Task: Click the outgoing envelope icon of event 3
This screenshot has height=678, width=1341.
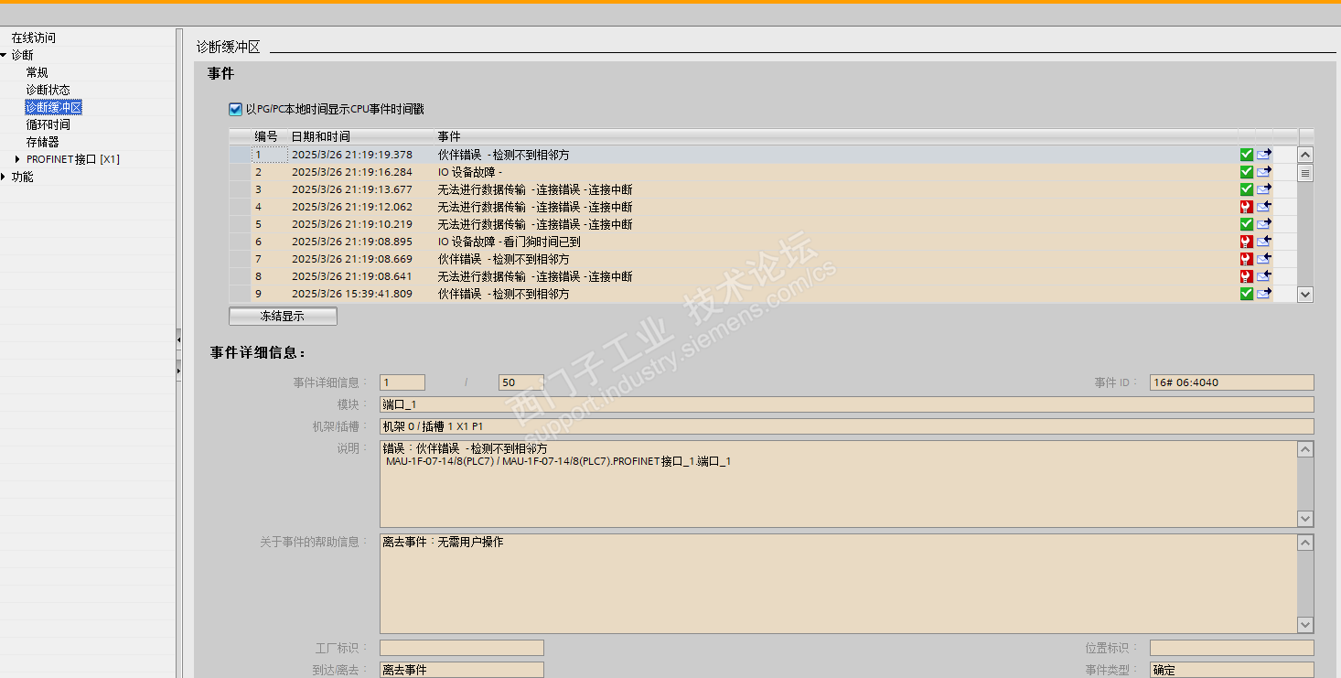Action: (1264, 189)
